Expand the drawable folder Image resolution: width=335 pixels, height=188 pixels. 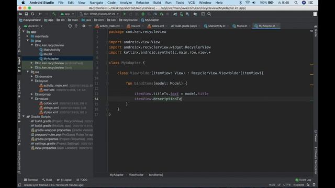click(32, 77)
